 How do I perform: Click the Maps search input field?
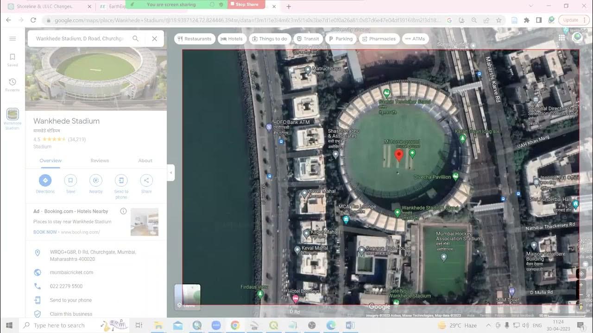tap(80, 39)
